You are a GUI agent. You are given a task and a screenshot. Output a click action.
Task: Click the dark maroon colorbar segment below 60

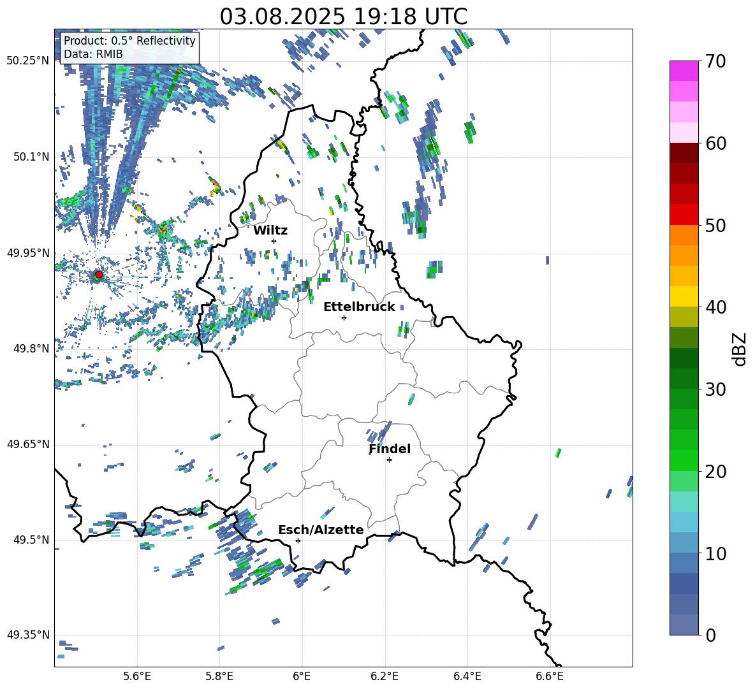pyautogui.click(x=684, y=153)
